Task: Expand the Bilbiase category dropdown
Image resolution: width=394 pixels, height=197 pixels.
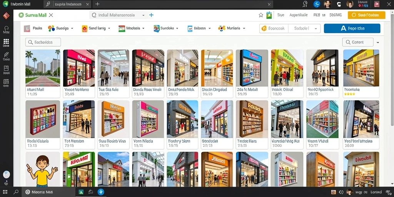Action: pyautogui.click(x=209, y=28)
